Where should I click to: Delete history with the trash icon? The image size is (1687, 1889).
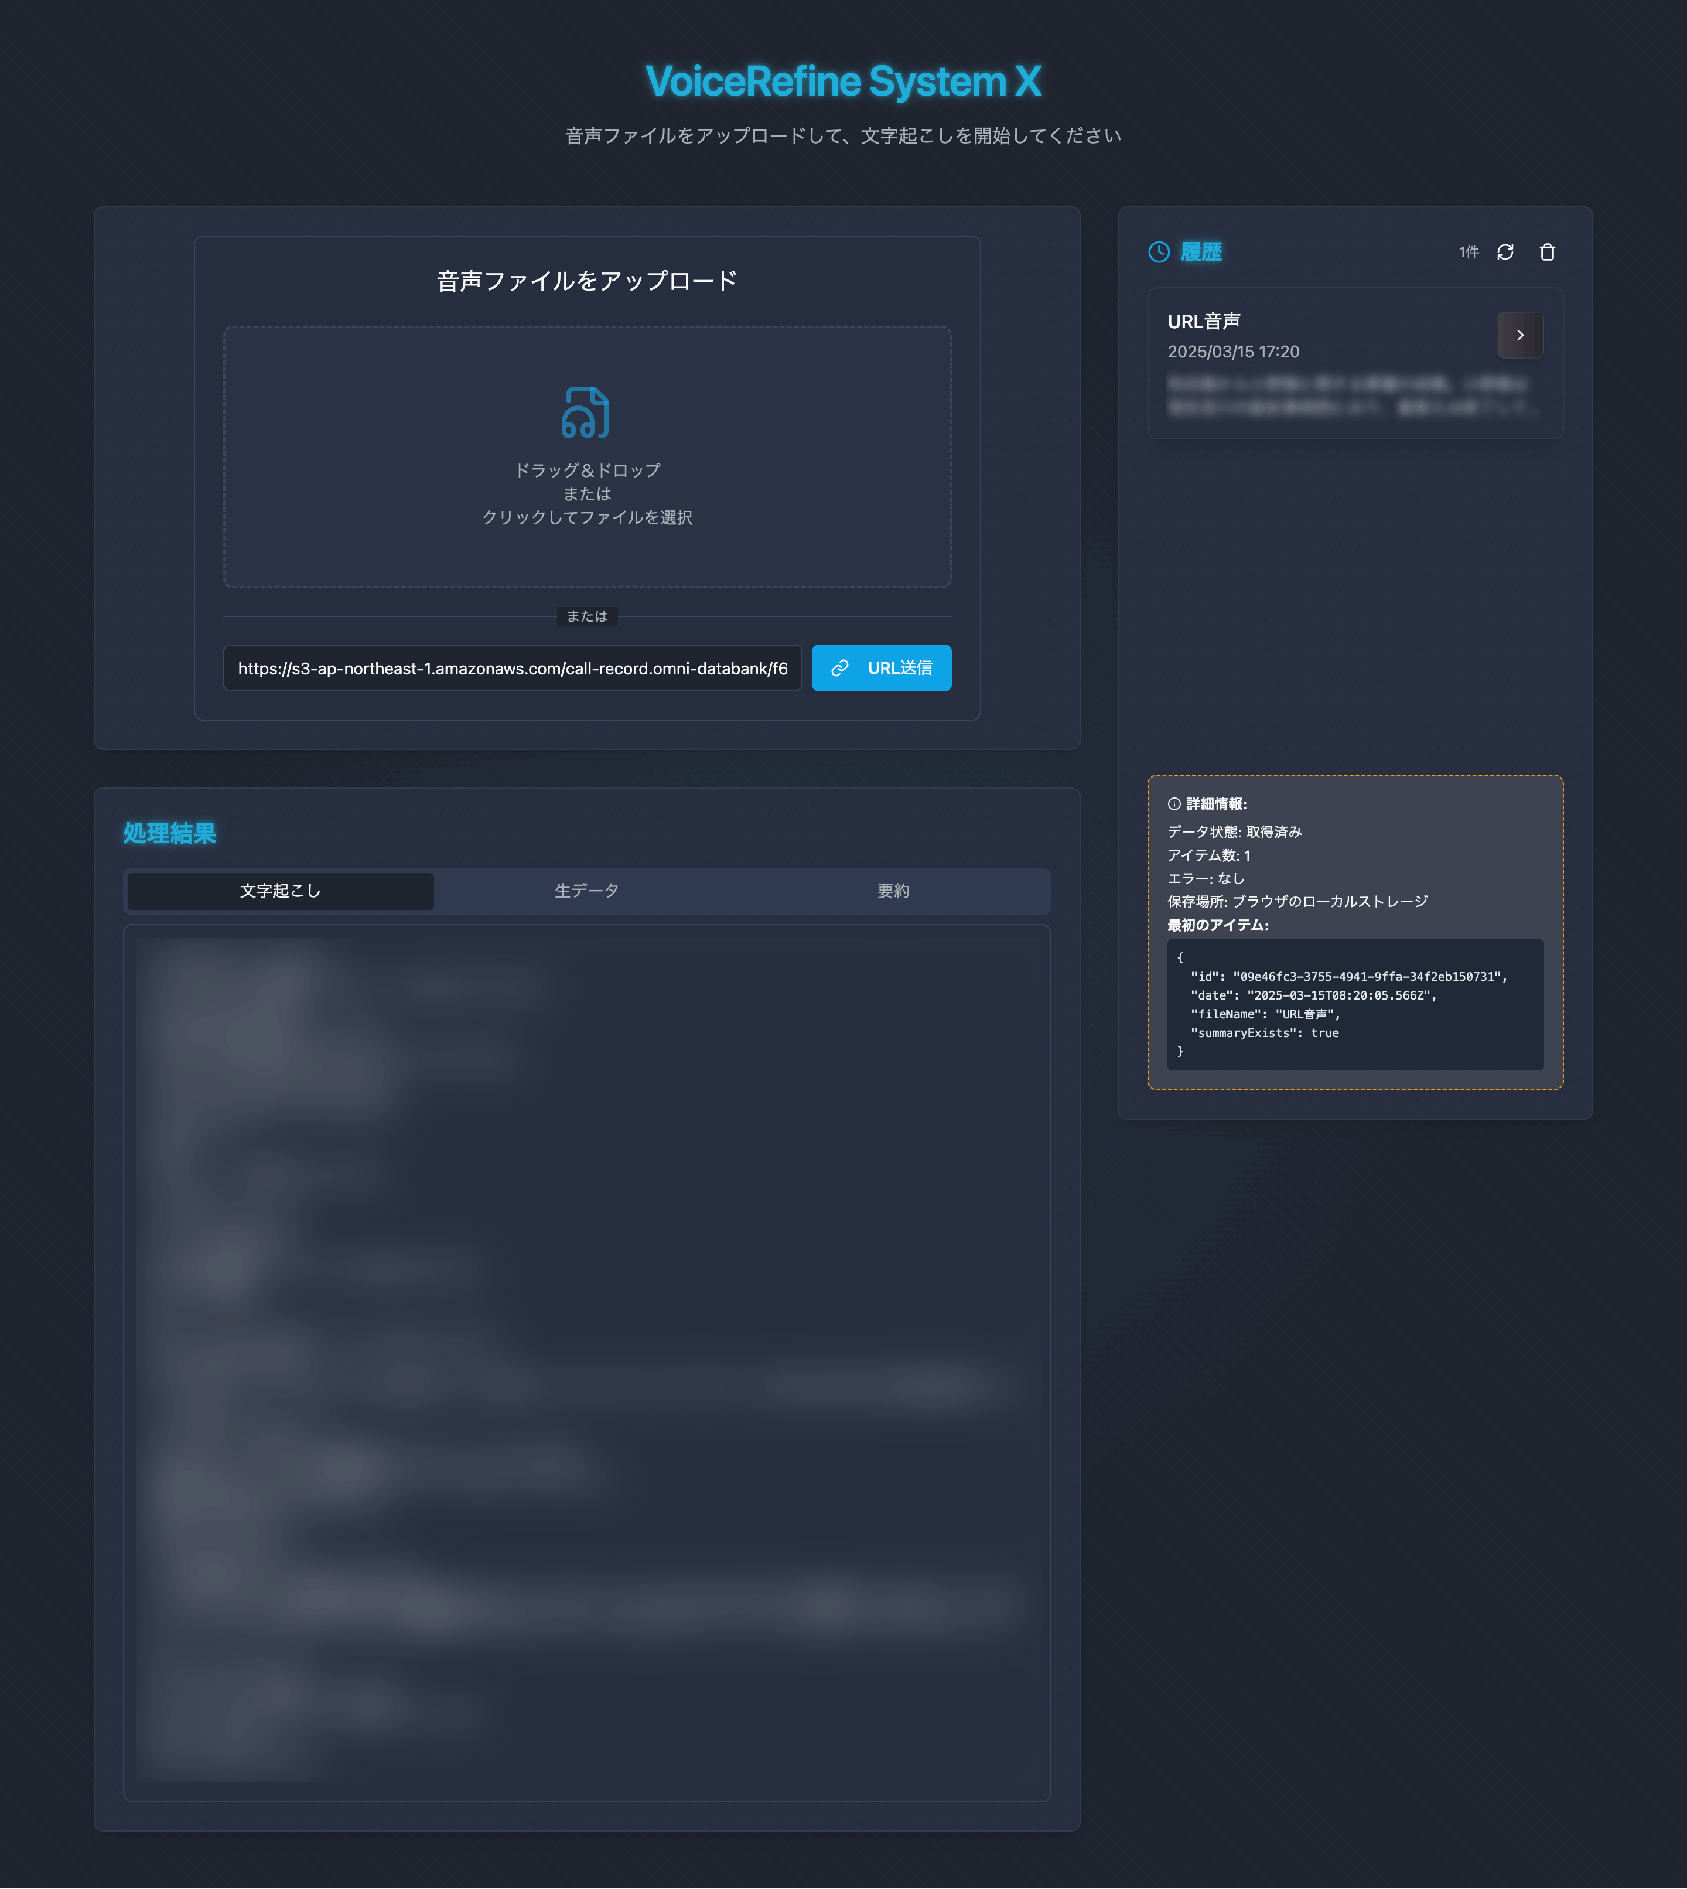pos(1546,252)
